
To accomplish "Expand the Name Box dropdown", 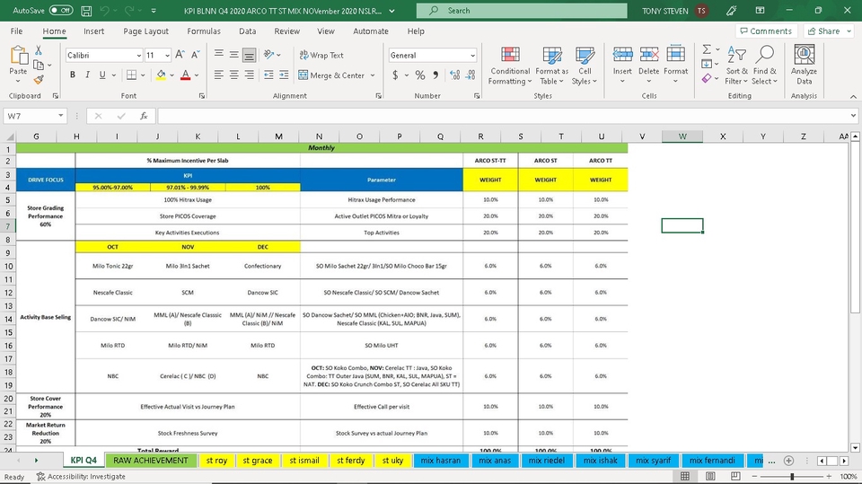I will [x=60, y=116].
